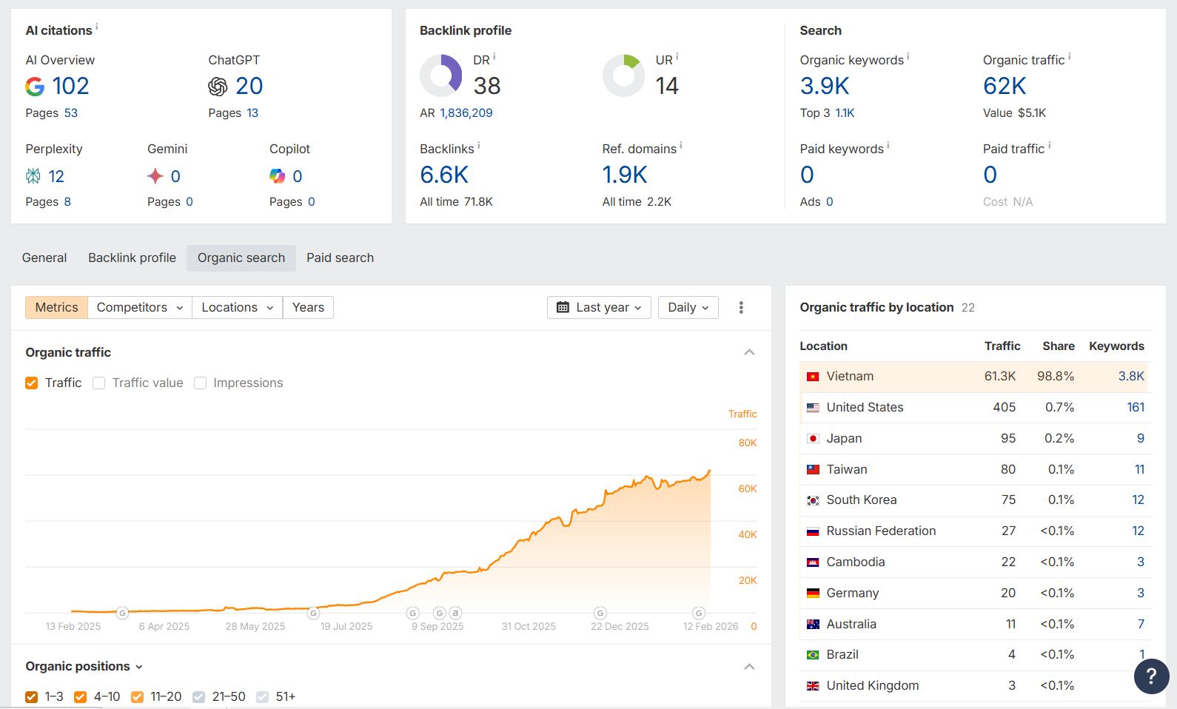Open the help question mark button
This screenshot has width=1177, height=709.
[1151, 676]
